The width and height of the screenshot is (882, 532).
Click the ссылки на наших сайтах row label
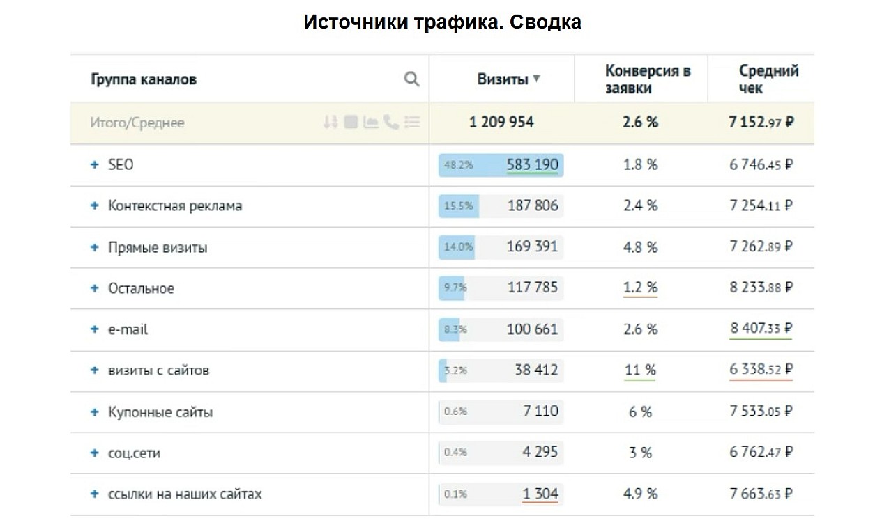pyautogui.click(x=185, y=494)
